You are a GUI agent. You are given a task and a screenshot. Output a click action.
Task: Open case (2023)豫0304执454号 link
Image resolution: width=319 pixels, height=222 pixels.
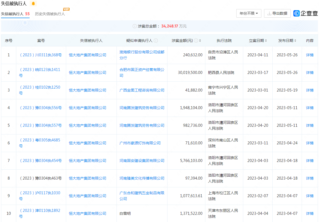41,161
